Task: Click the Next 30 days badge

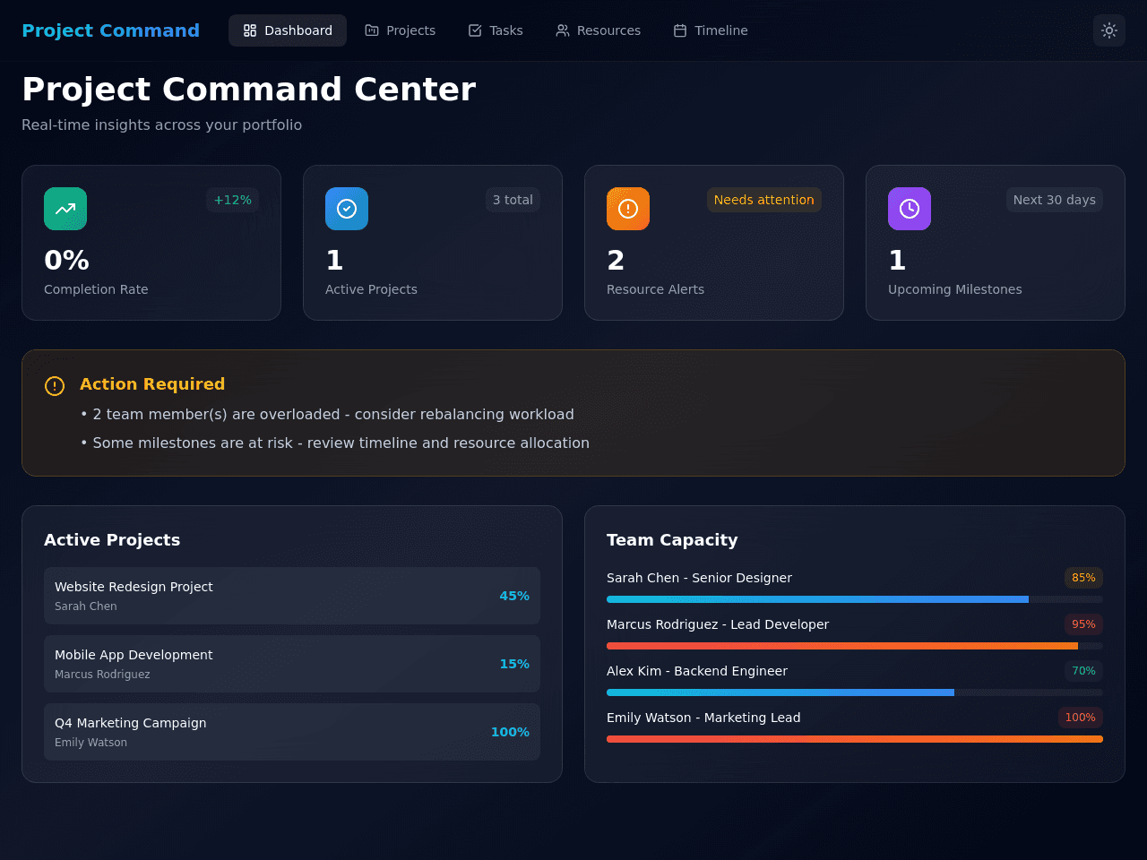Action: 1055,200
